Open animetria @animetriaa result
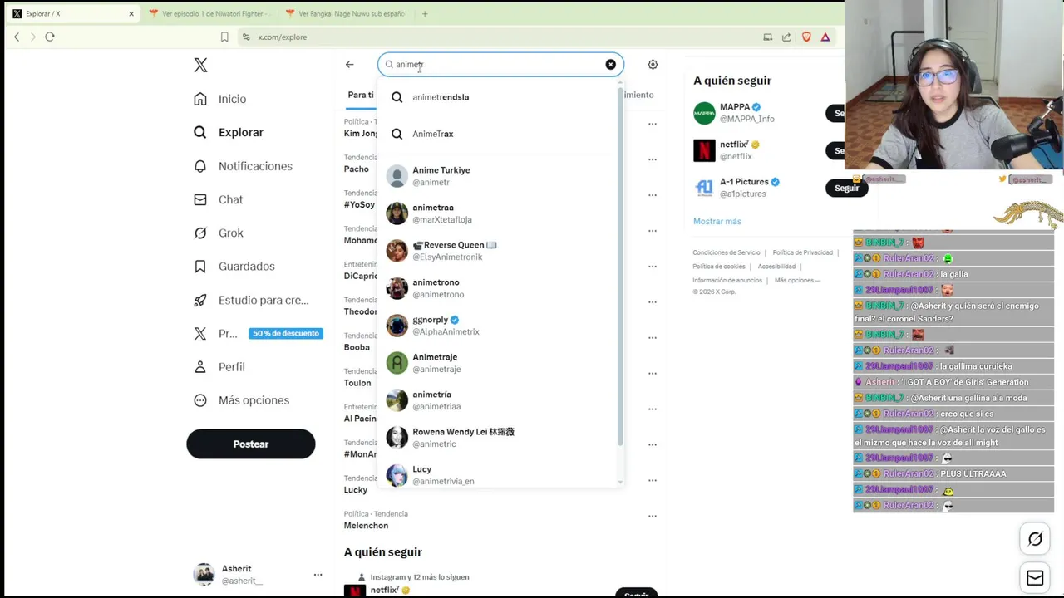 point(499,400)
